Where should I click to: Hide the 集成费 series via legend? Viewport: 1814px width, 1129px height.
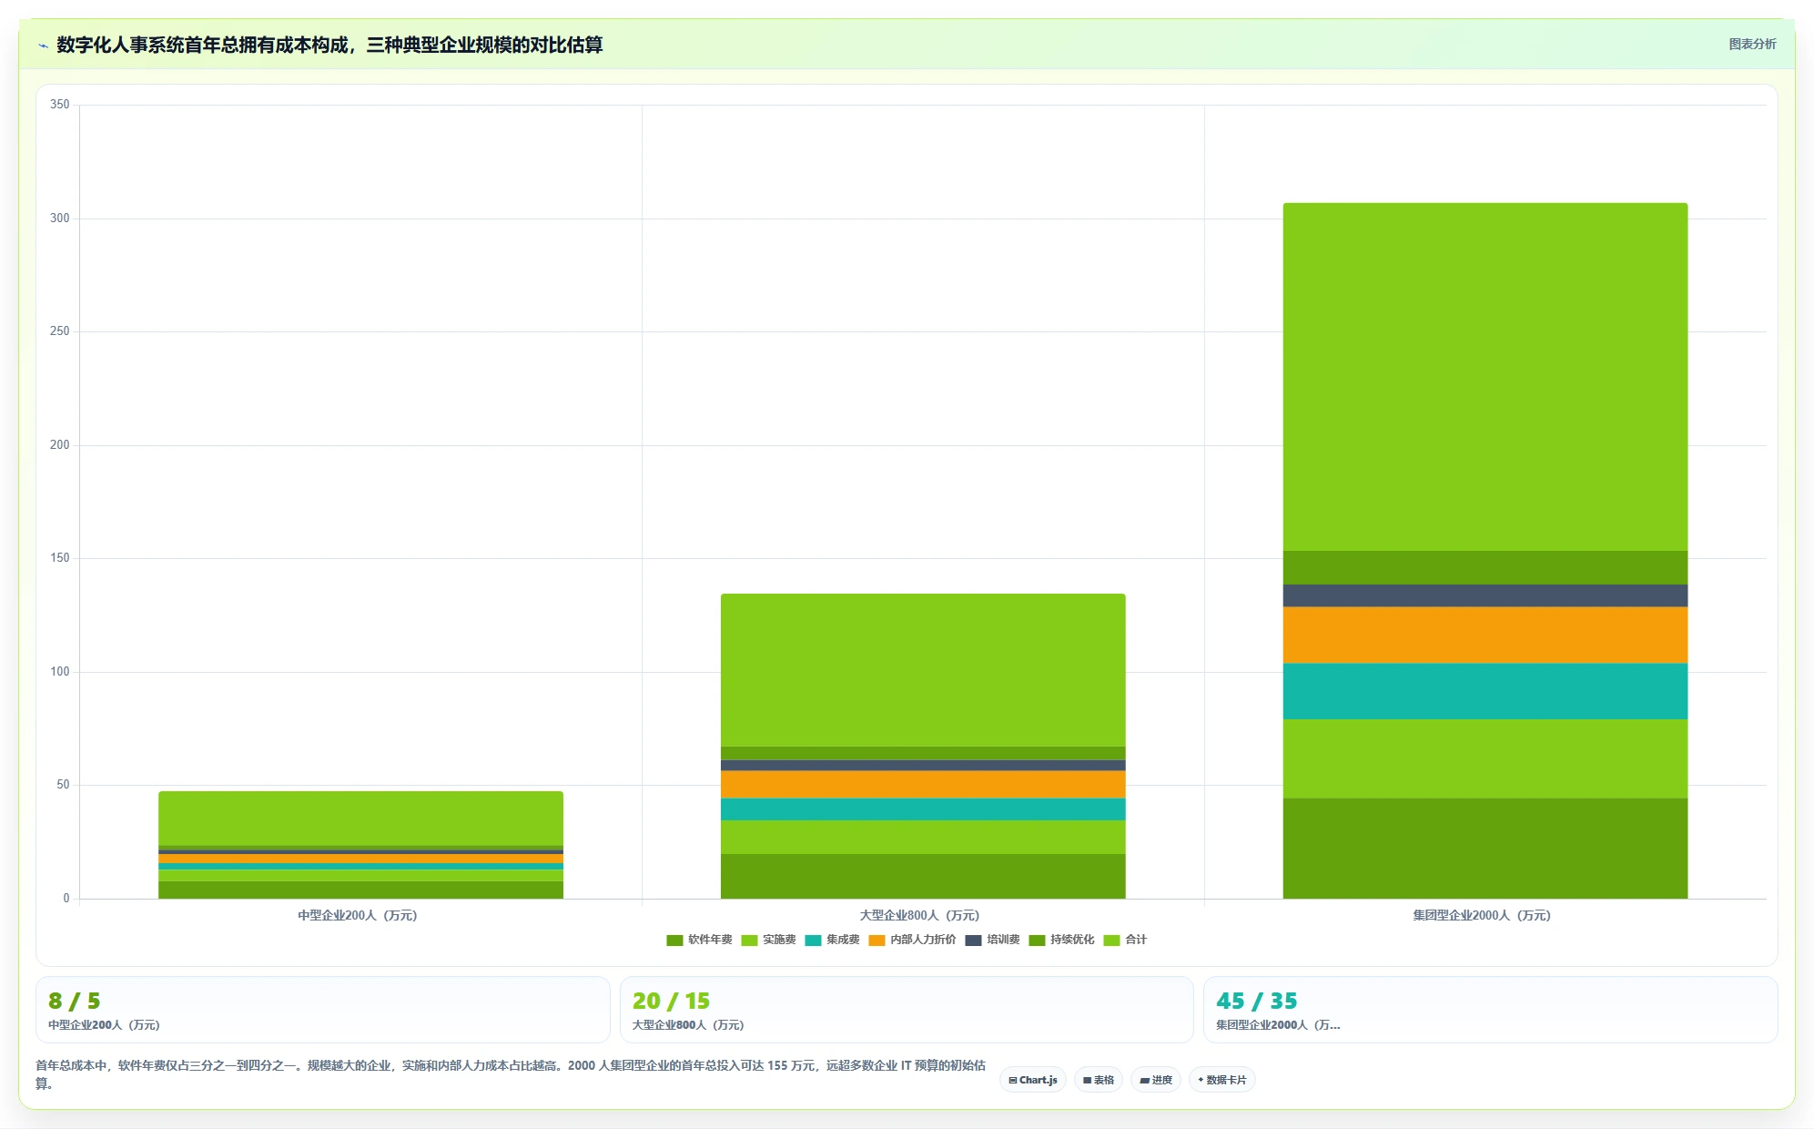pos(832,940)
